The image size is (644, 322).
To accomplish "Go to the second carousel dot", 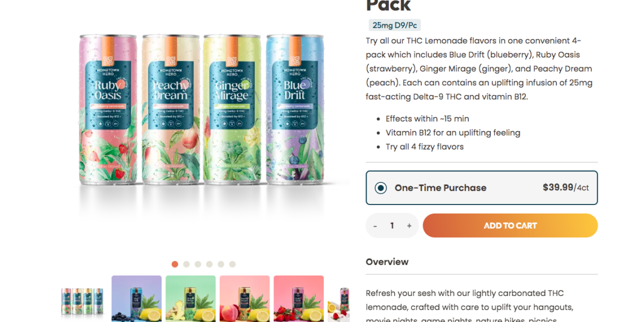I will pyautogui.click(x=186, y=264).
